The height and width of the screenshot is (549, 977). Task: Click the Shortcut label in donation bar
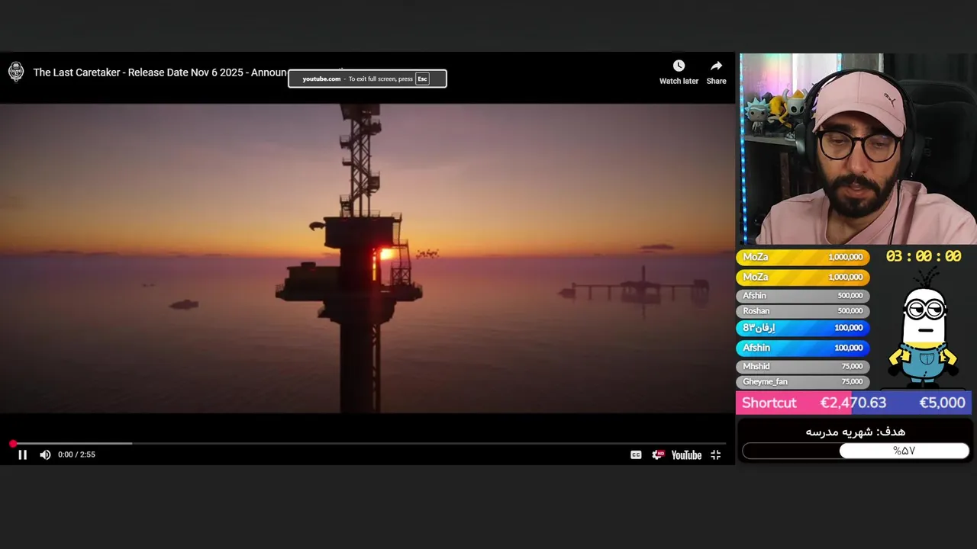[769, 403]
